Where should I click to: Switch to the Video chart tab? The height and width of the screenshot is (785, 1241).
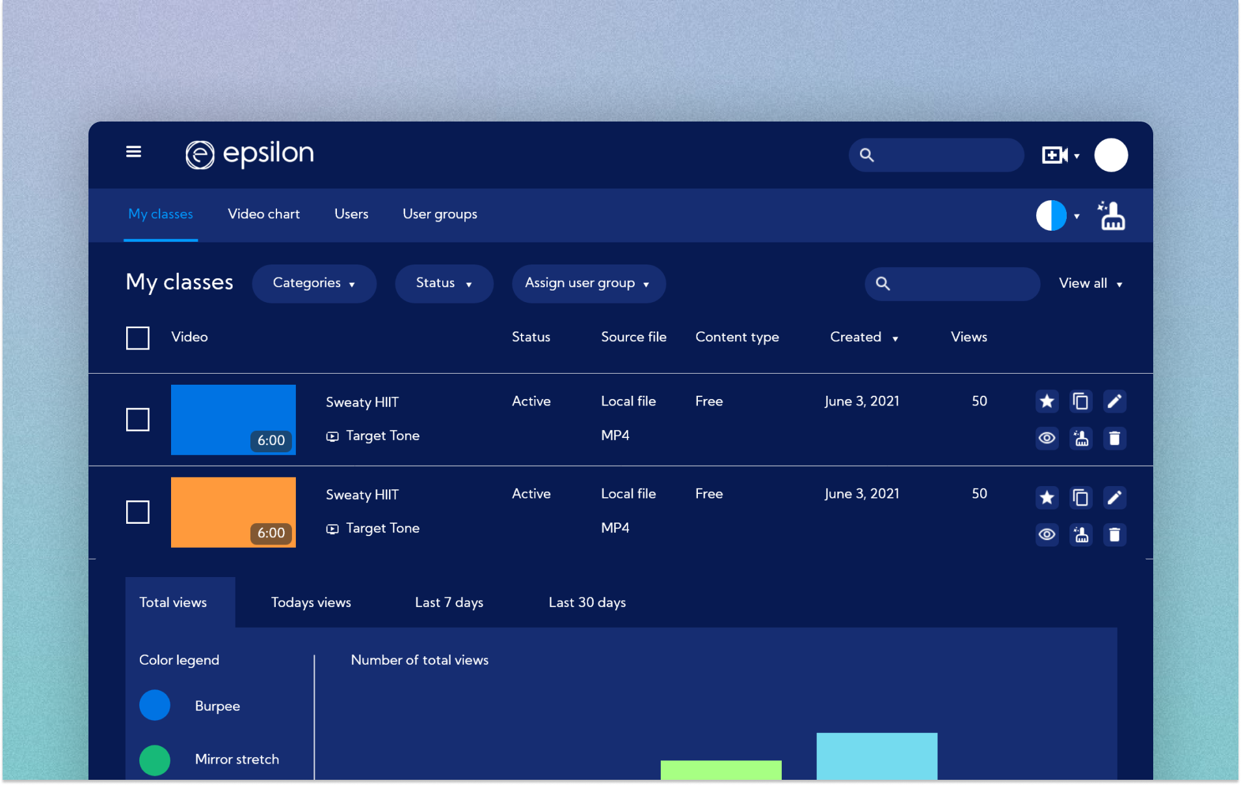(x=263, y=214)
